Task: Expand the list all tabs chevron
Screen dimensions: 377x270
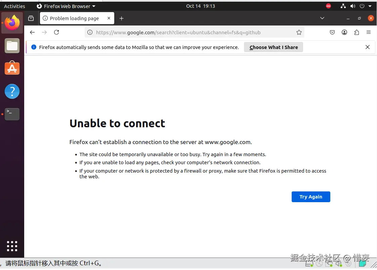Action: point(322,18)
